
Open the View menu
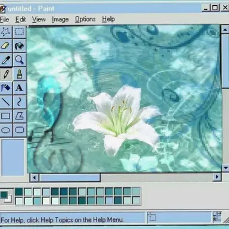39,20
